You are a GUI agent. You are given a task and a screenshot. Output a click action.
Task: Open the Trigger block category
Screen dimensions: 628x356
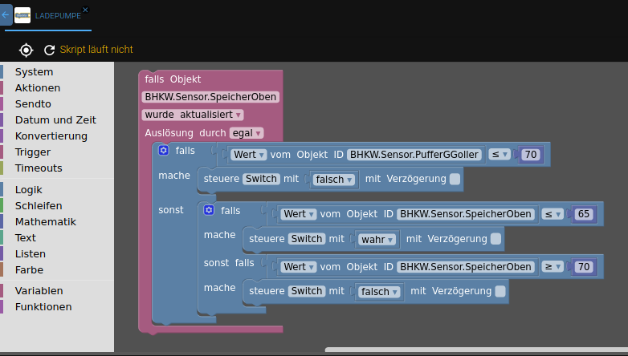coord(32,152)
